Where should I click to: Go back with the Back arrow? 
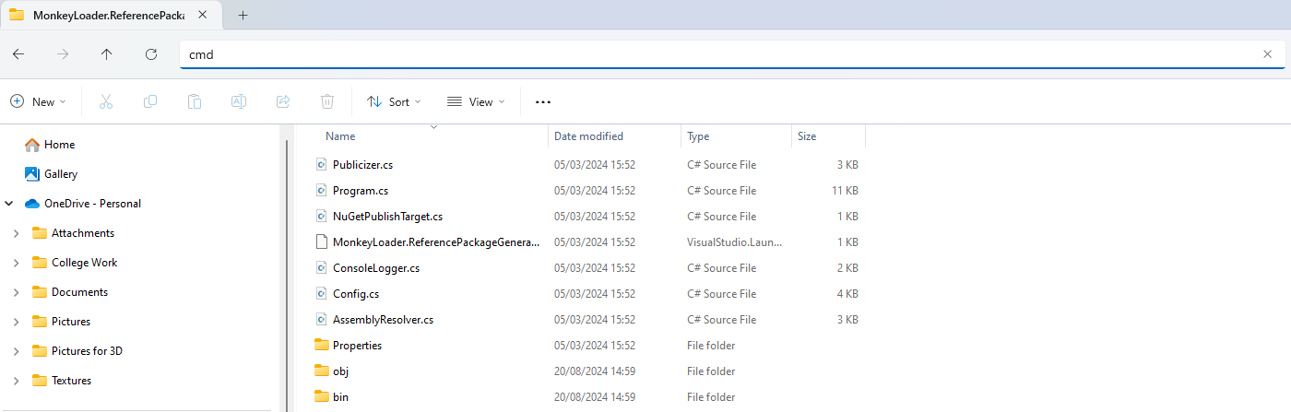tap(18, 54)
